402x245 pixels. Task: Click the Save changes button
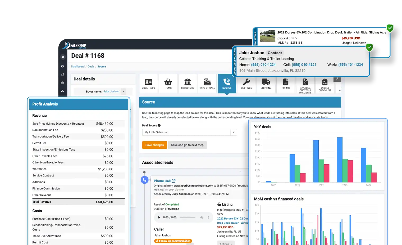coord(154,145)
